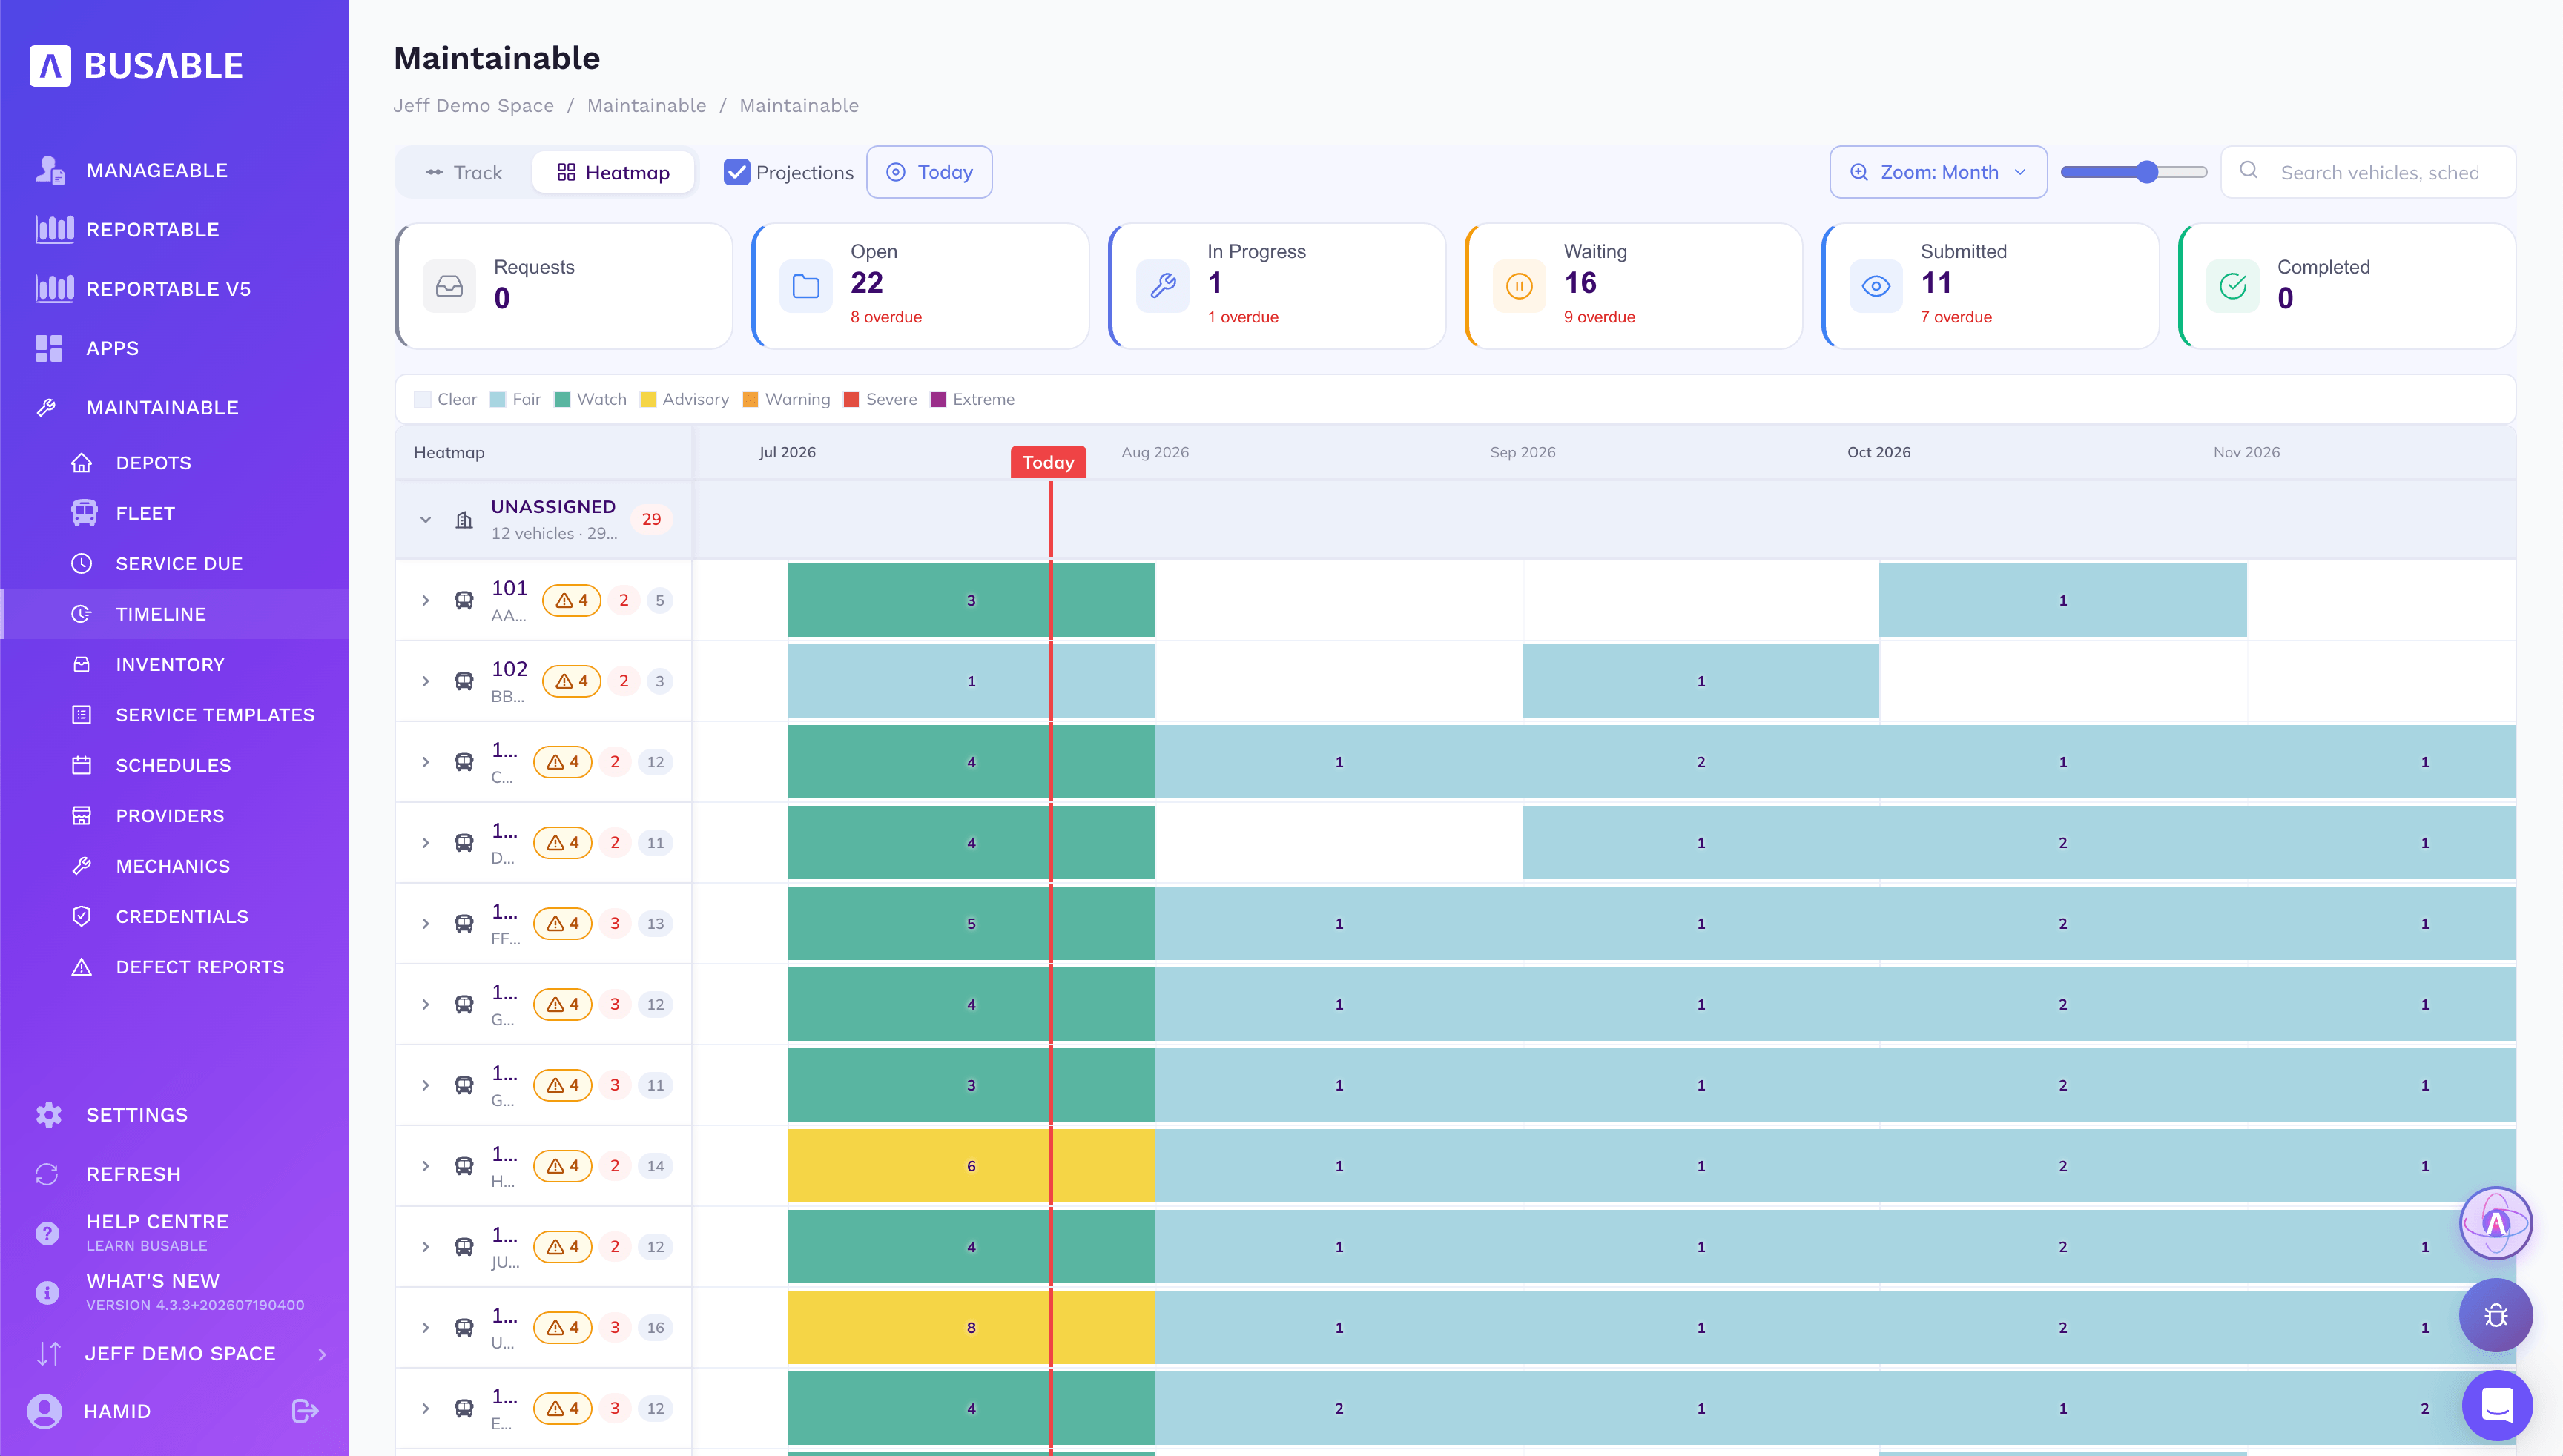Switch to the Heatmap view toggle
This screenshot has height=1456, width=2563.
[x=613, y=172]
